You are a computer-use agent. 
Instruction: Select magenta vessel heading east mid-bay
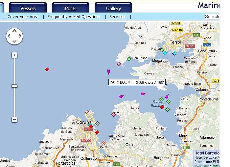pos(143,94)
